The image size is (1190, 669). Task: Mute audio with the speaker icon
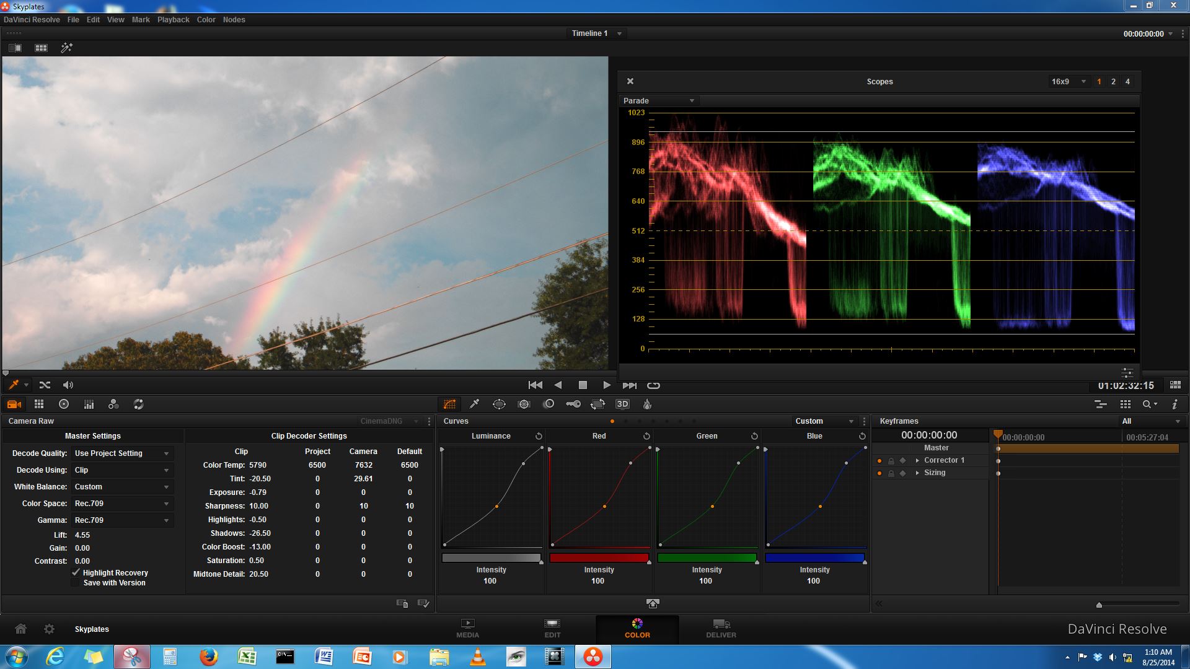pos(68,385)
